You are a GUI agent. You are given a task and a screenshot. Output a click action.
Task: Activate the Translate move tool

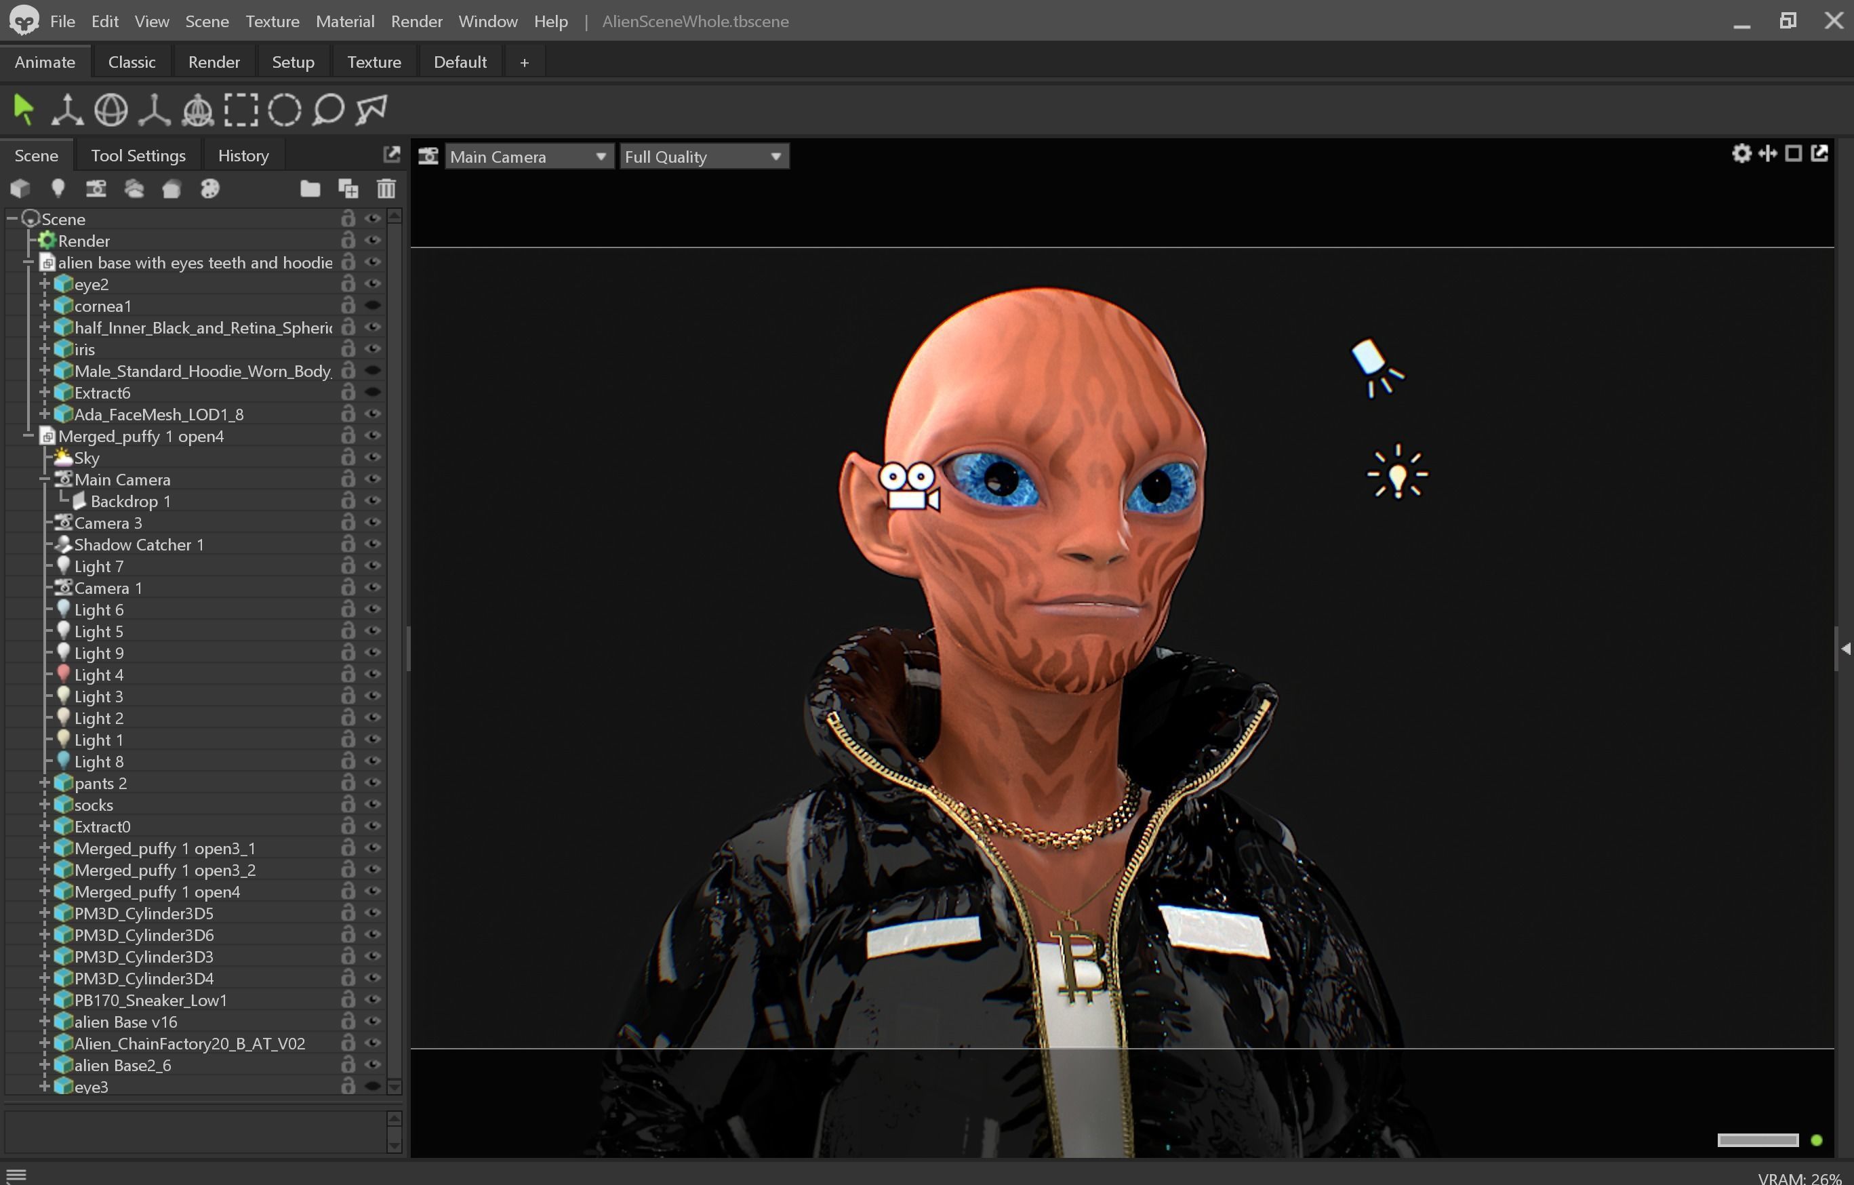pos(67,109)
